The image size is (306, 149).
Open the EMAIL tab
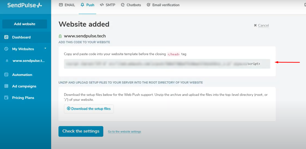(x=67, y=5)
